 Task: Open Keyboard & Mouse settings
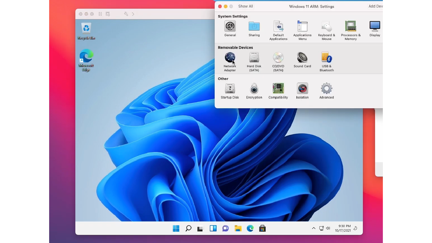[x=326, y=31]
